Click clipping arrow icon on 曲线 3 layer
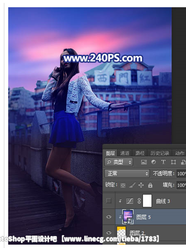The image size is (186, 248). 120,201
